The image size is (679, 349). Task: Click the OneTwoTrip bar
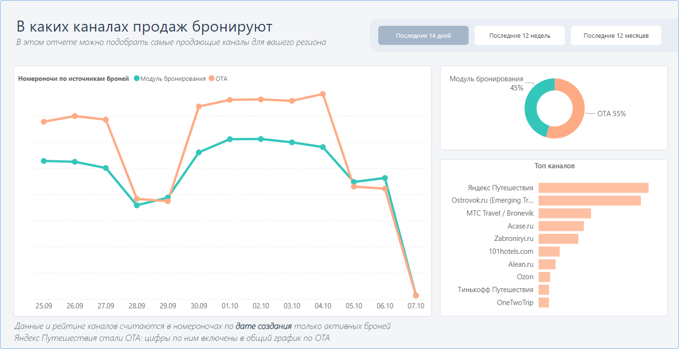tap(544, 302)
